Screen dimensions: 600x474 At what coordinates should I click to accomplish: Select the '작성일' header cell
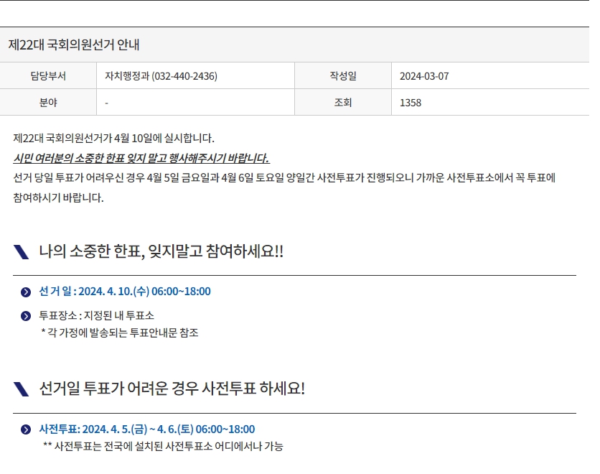[x=343, y=76]
